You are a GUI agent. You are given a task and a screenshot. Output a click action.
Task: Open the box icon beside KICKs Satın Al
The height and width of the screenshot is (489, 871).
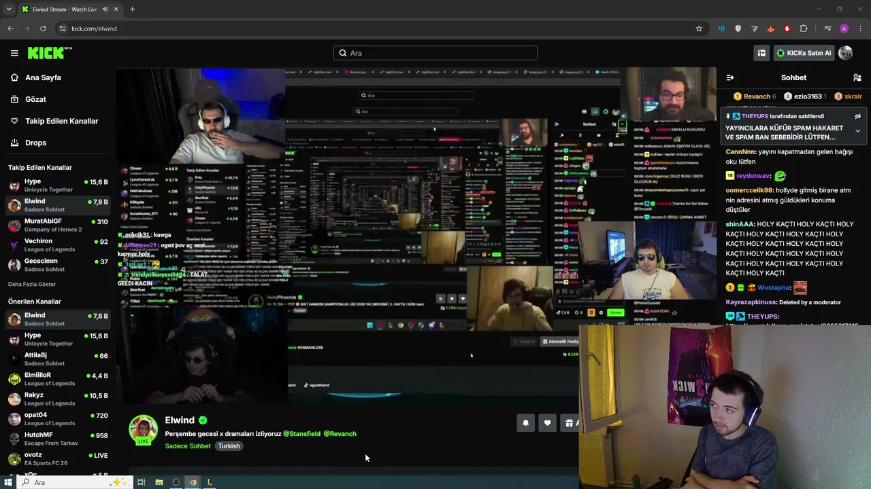point(761,53)
